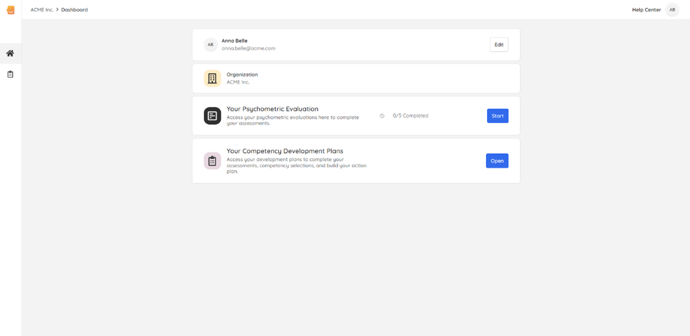
Task: Select the Dashboard breadcrumb
Action: 74,10
